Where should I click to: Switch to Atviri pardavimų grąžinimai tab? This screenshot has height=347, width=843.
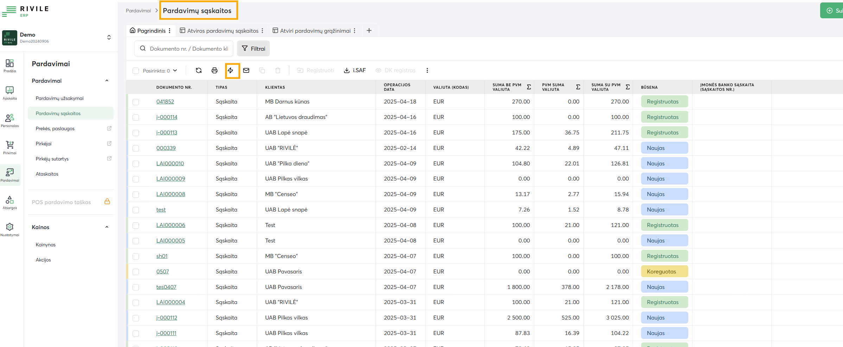point(315,31)
